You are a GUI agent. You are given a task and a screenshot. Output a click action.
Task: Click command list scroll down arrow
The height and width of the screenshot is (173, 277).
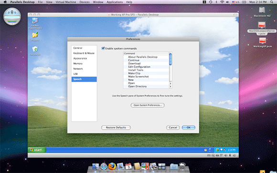click(x=170, y=87)
